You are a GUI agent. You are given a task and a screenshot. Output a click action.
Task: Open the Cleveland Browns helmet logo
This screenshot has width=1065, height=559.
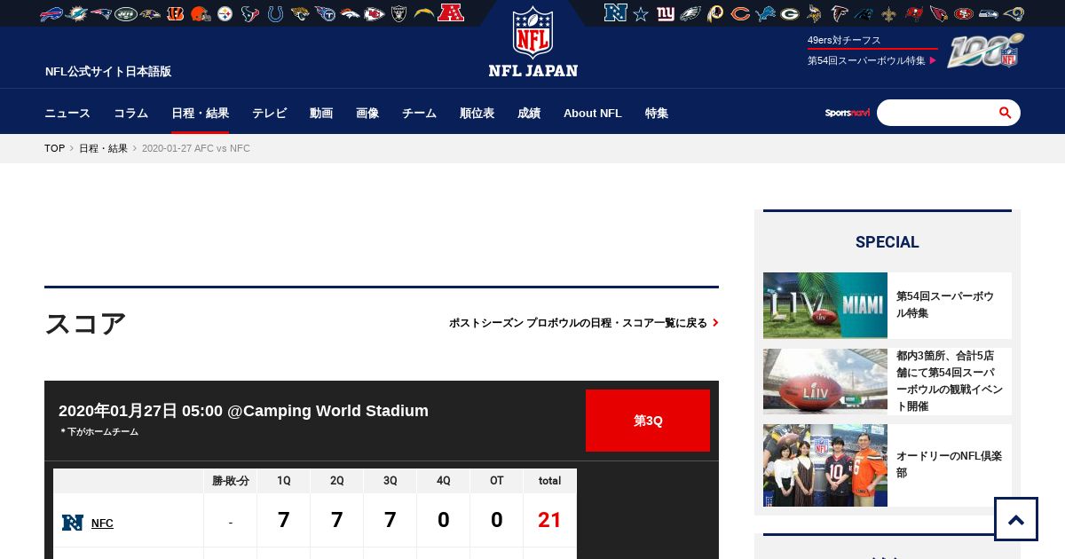(x=201, y=13)
